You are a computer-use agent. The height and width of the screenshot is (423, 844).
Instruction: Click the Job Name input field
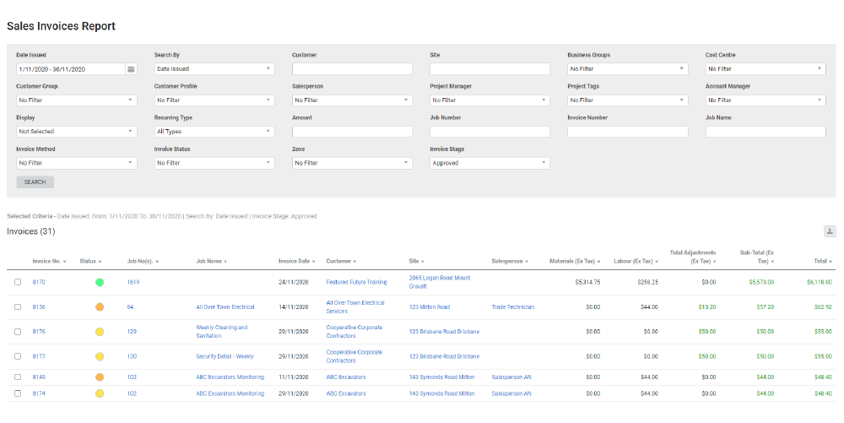(766, 132)
